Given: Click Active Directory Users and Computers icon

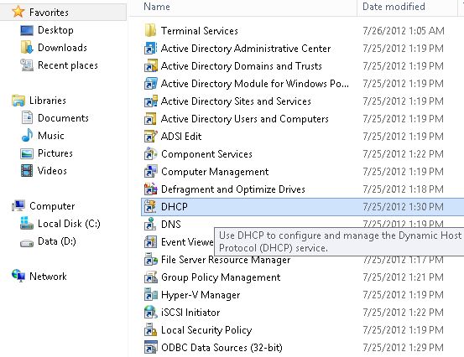Looking at the screenshot, I should pyautogui.click(x=151, y=119).
